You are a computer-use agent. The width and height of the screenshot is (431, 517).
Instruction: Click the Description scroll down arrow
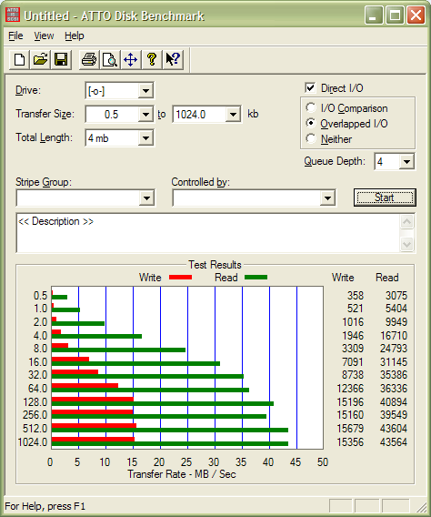click(407, 244)
